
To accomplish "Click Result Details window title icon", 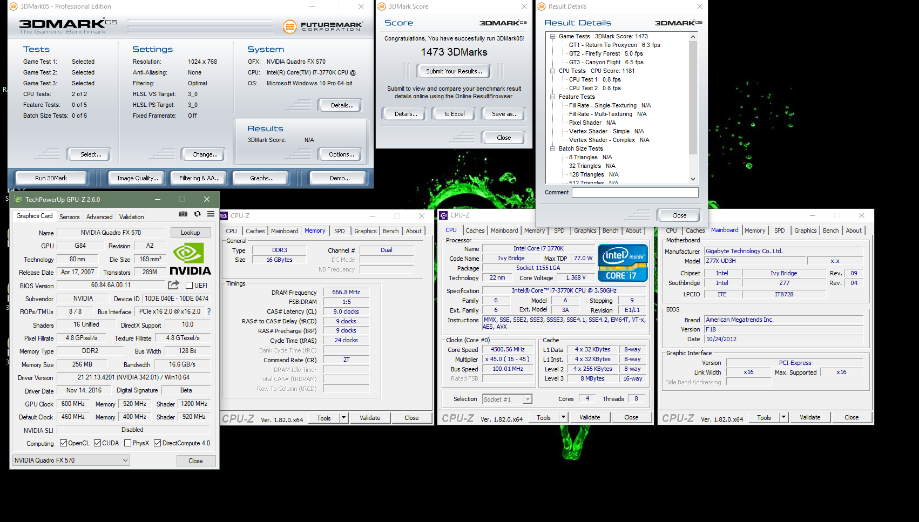I will tap(542, 6).
